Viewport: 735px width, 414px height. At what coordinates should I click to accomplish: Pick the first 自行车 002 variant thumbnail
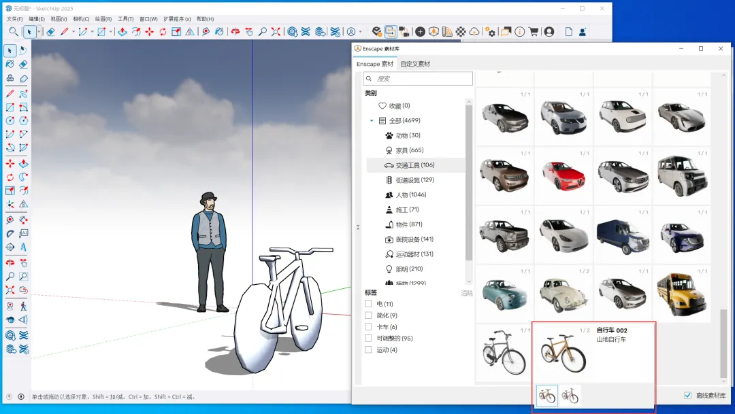coord(546,395)
